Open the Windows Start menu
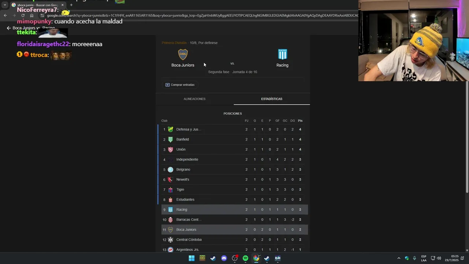Screen dimensions: 469x264 pyautogui.click(x=192, y=258)
